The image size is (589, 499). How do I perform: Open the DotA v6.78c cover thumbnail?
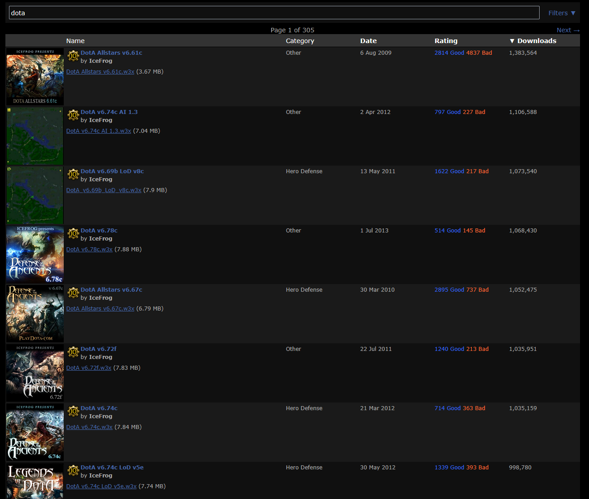[x=35, y=254]
